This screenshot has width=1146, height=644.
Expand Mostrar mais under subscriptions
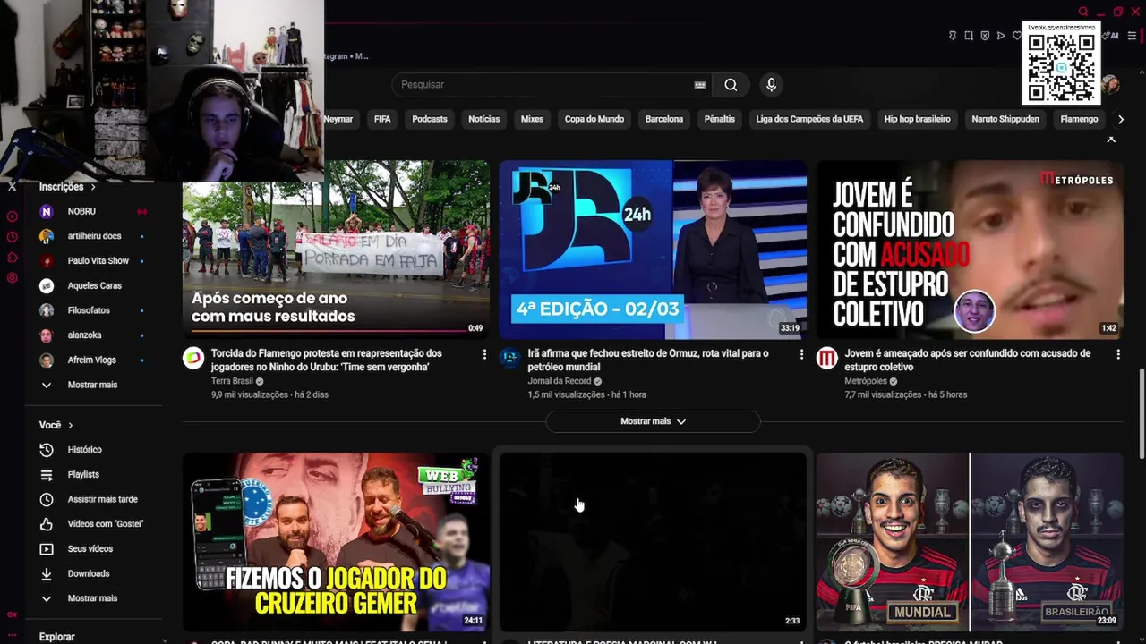tap(92, 385)
